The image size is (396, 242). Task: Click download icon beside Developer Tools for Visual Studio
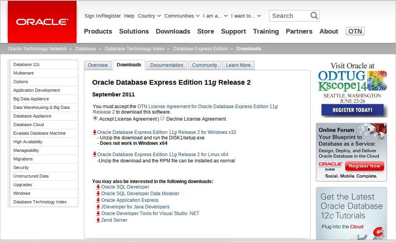(x=98, y=214)
